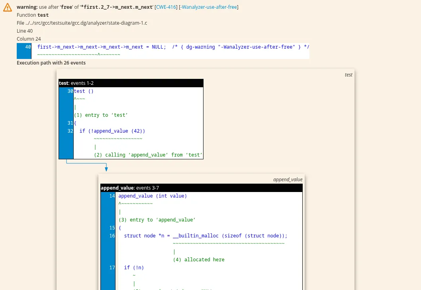Click the blue arrowhead pointing into the append_value frame
The image size is (421, 290).
point(106,169)
